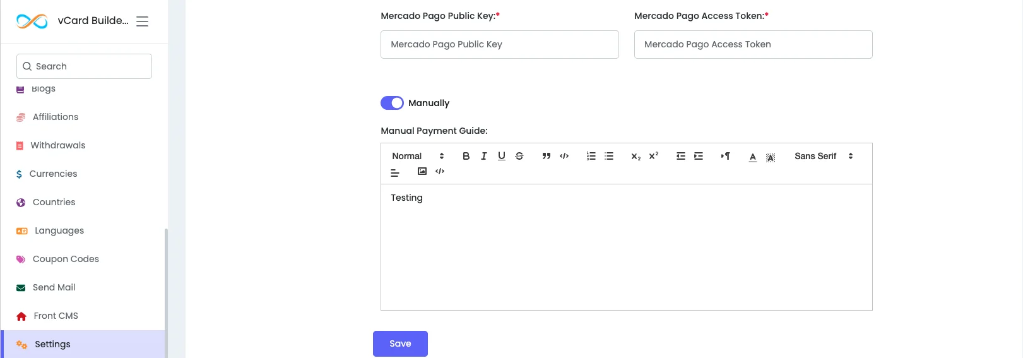The height and width of the screenshot is (358, 1023).
Task: Toggle bold formatting in the editor
Action: point(466,156)
